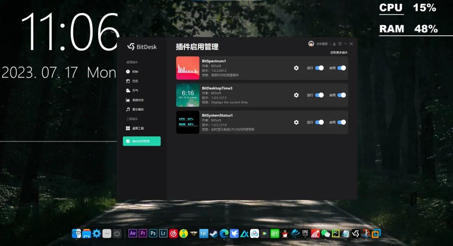Click the NK dock icon

pos(204,233)
